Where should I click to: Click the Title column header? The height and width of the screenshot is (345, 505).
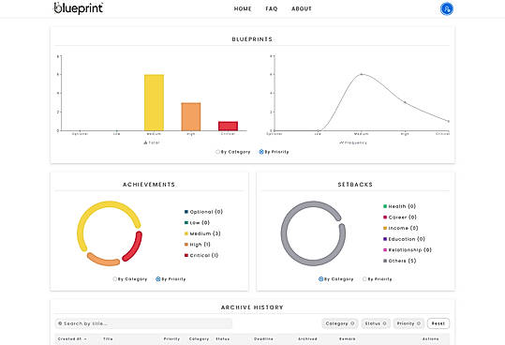[x=108, y=338]
